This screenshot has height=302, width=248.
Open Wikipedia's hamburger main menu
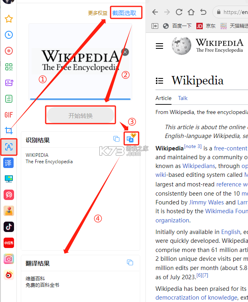(x=159, y=46)
